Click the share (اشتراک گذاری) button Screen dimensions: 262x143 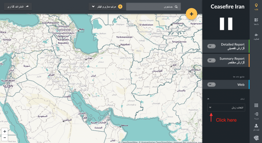coord(18,7)
